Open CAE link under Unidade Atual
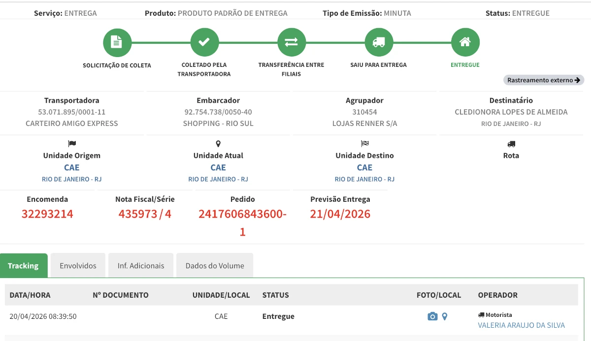This screenshot has width=591, height=341. (218, 167)
